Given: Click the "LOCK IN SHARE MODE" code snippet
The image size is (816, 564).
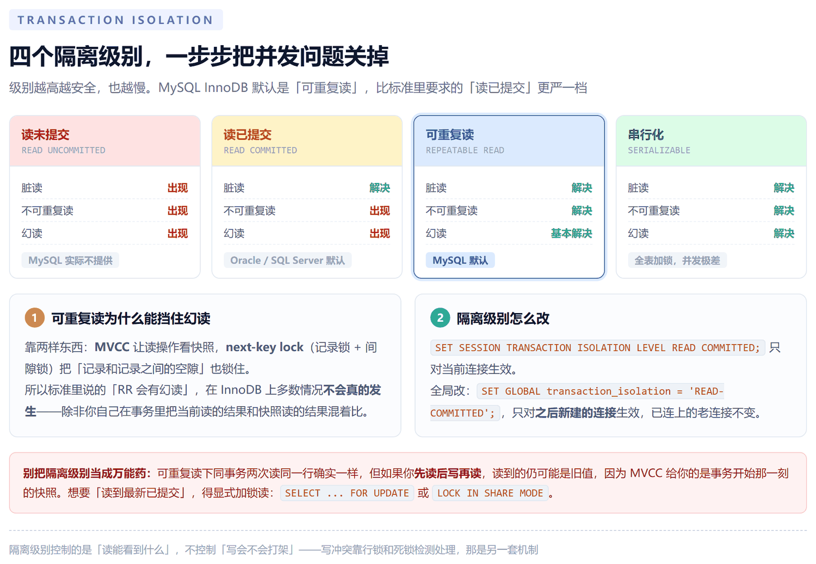Looking at the screenshot, I should [x=490, y=493].
